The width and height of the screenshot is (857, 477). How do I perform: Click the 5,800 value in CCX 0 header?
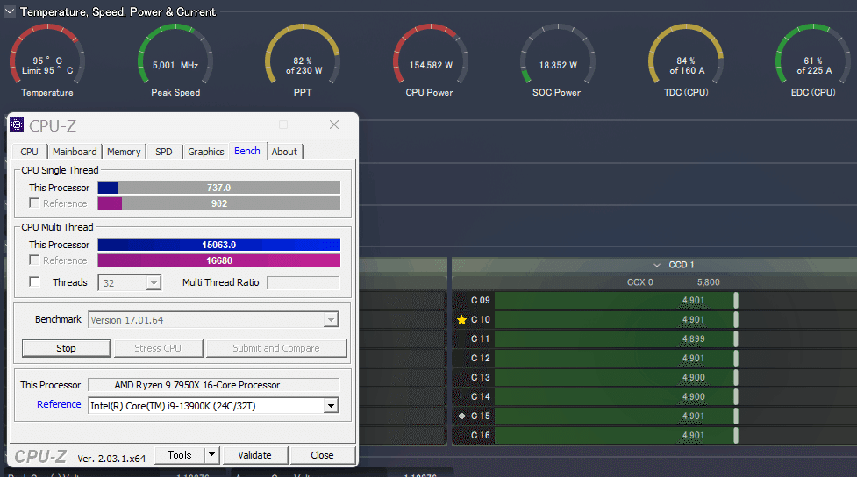tap(709, 282)
